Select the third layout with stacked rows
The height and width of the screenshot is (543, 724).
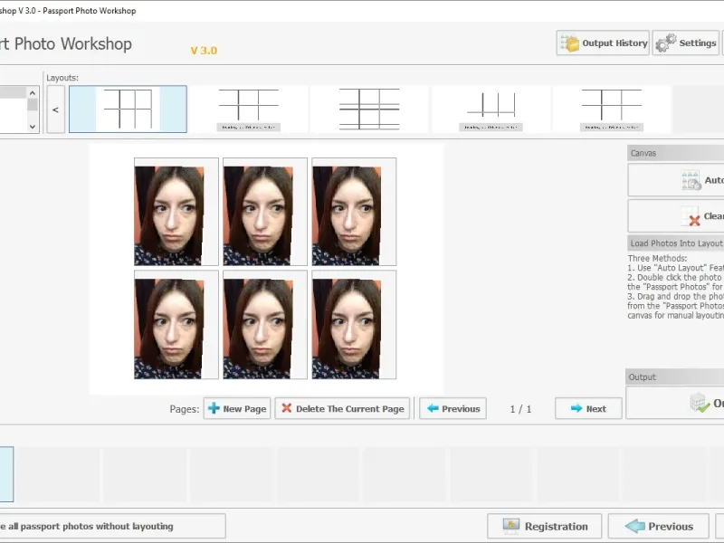369,110
